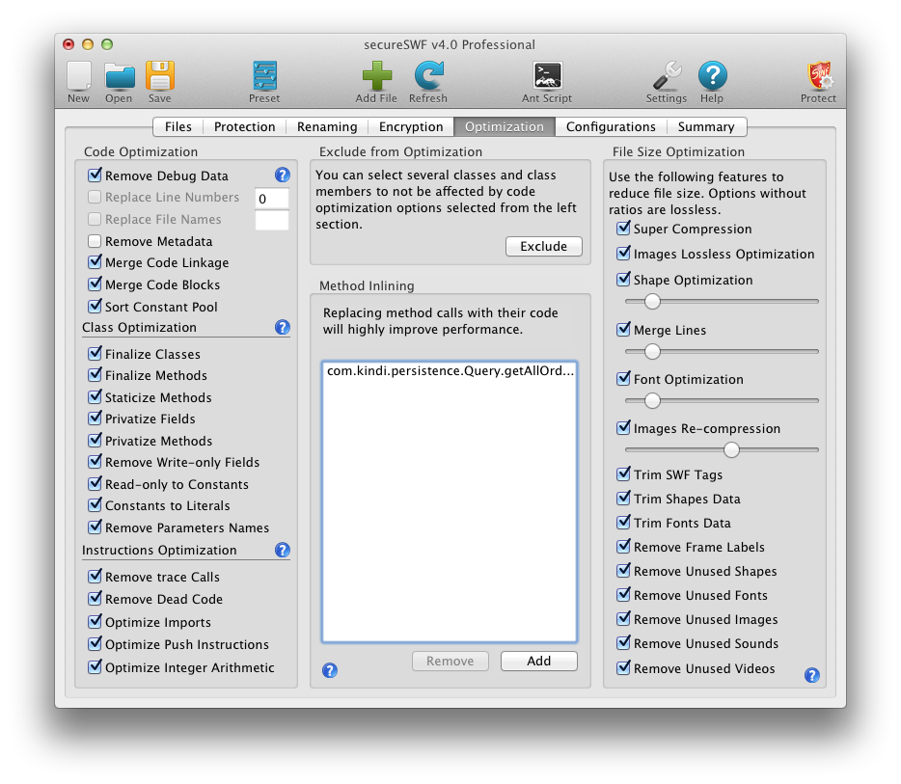Click the green Add File plus icon
Image resolution: width=901 pixels, height=784 pixels.
pyautogui.click(x=376, y=76)
